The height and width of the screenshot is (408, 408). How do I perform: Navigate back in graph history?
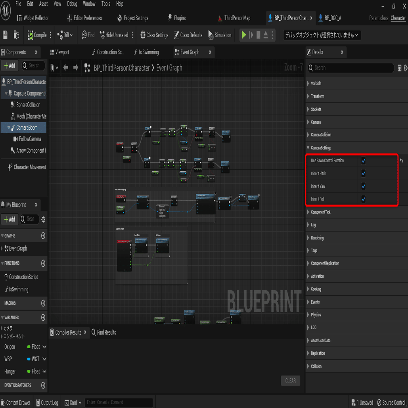(x=66, y=68)
